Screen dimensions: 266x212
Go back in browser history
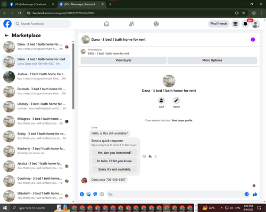coord(5,13)
